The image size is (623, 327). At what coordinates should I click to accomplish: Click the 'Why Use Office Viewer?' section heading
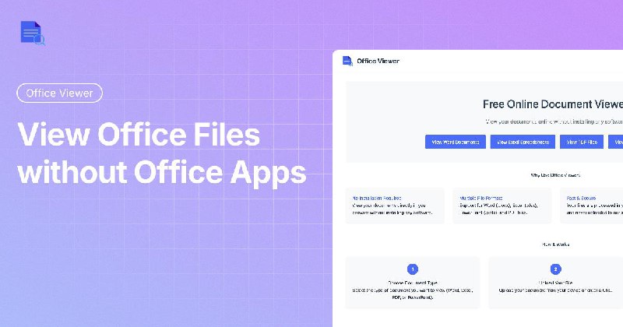(x=555, y=175)
